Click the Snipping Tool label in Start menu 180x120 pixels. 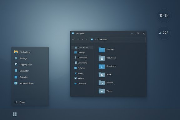[x=26, y=65]
